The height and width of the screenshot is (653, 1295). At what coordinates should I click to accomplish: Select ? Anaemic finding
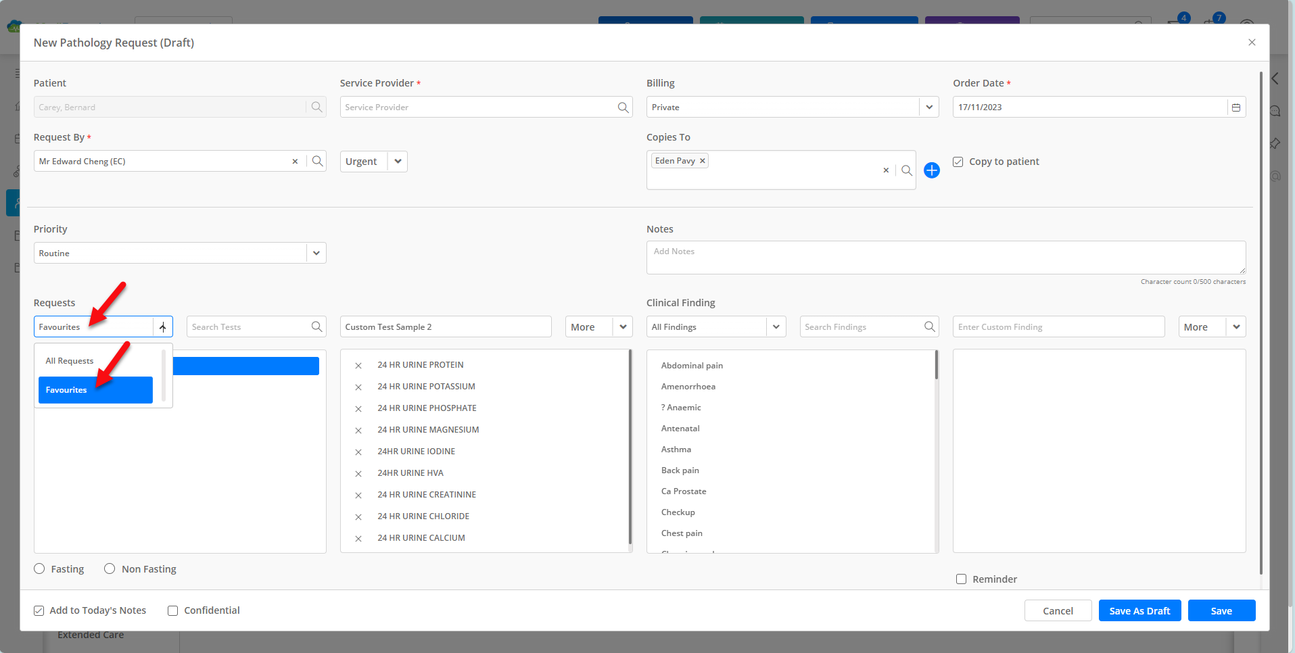(681, 408)
